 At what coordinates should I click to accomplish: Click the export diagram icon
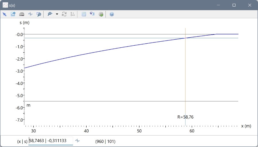pos(13,14)
